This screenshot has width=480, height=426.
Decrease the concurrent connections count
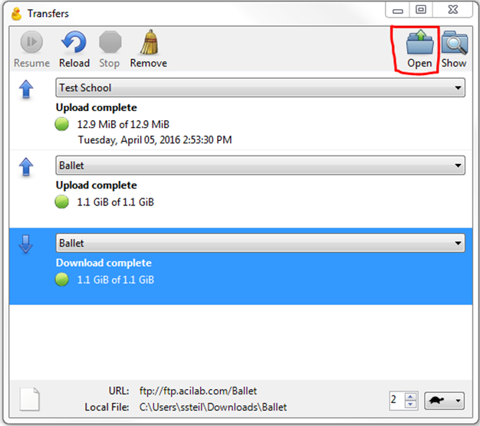click(x=410, y=405)
